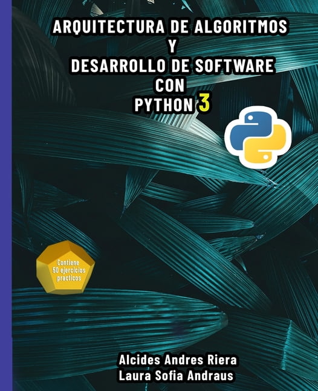Screen dimensions: 318x391
Task: Click the word ALGORITMOS in title
Action: (x=241, y=27)
